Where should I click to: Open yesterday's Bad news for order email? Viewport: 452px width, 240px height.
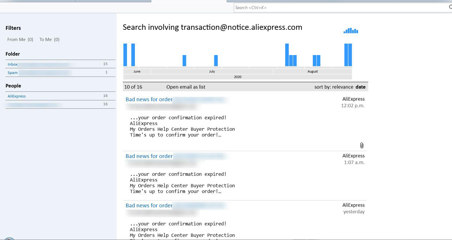point(149,206)
